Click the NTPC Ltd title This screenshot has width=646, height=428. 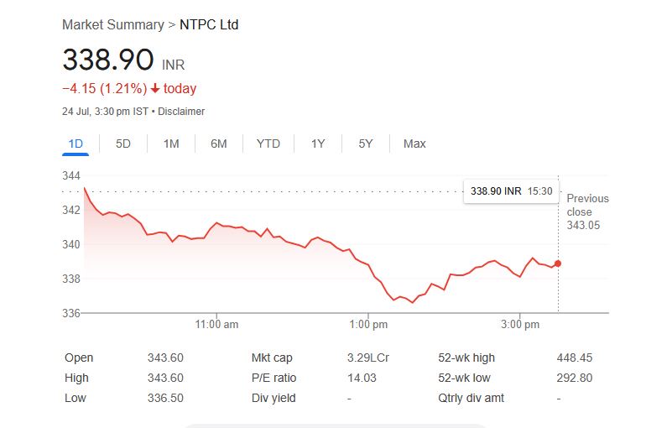click(209, 25)
